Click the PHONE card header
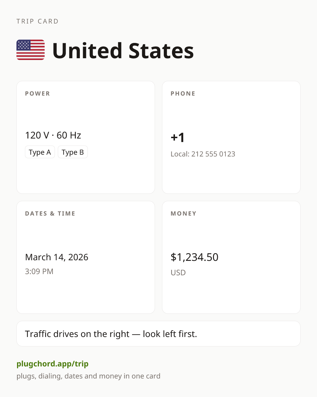The image size is (317, 397). 183,94
